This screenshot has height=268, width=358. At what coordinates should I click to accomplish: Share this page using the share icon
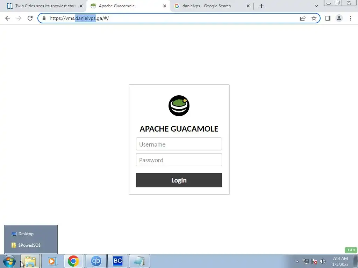tap(303, 18)
